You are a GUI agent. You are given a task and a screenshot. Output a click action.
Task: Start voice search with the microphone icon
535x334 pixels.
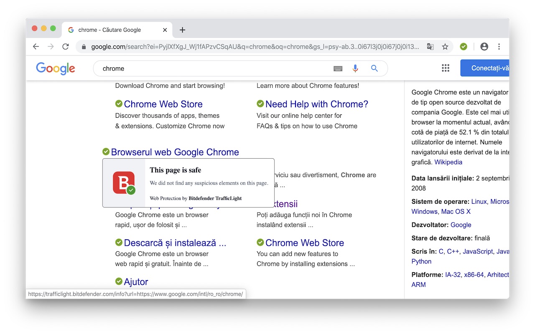[x=355, y=68]
